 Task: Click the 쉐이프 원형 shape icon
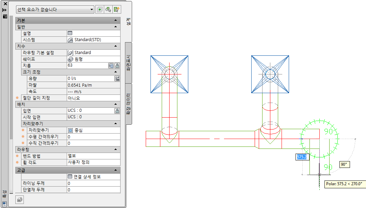(70, 59)
